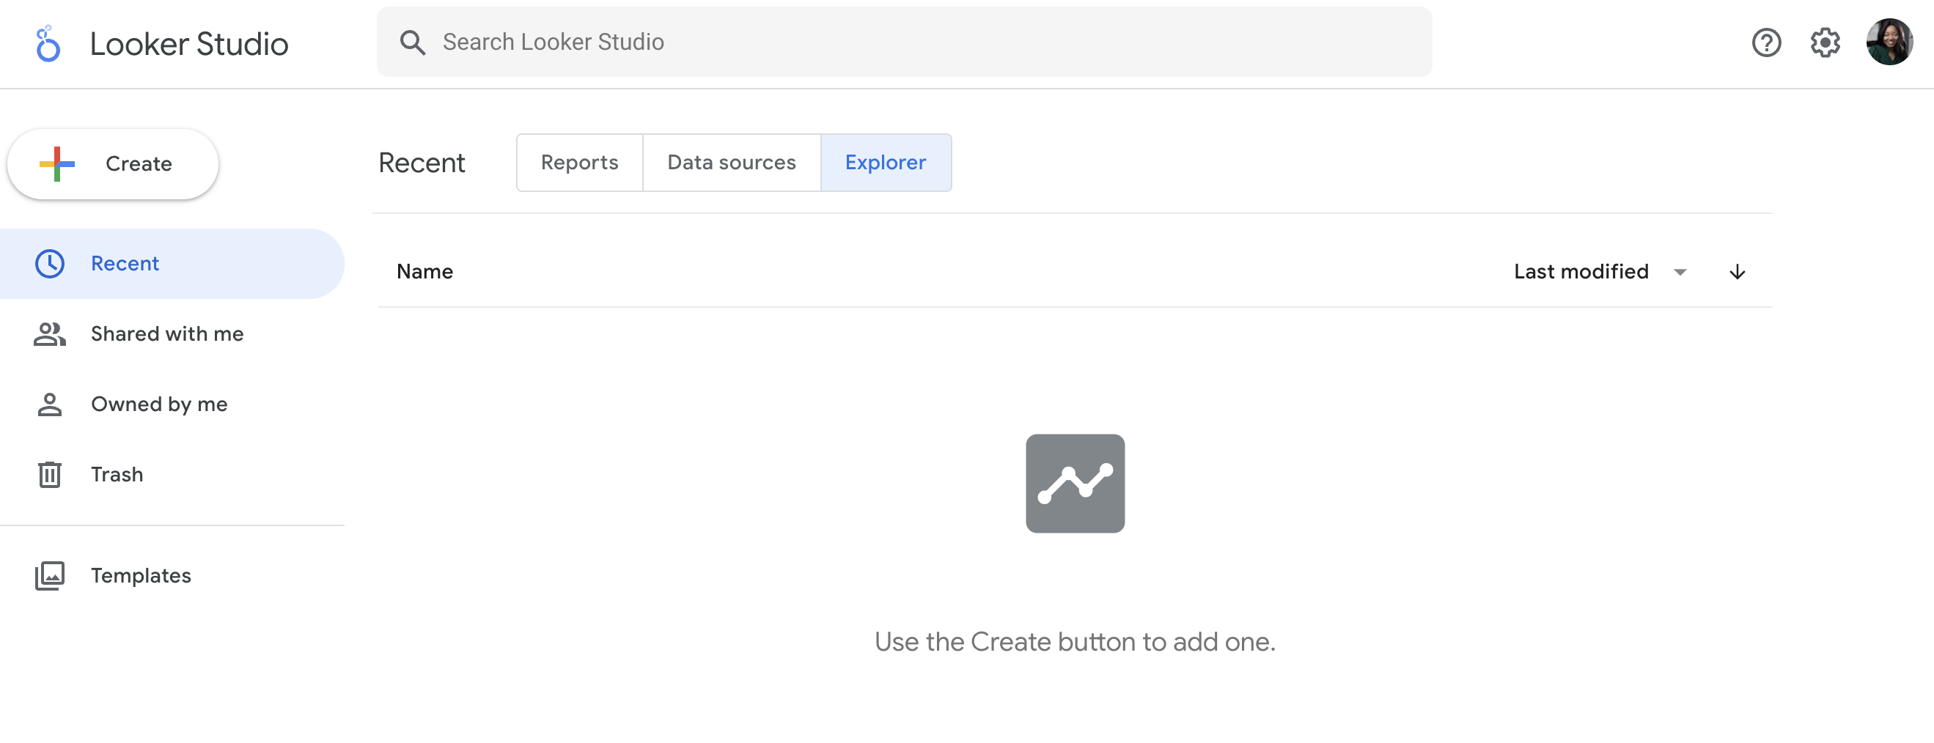
Task: Open the settings gear icon
Action: click(x=1824, y=42)
